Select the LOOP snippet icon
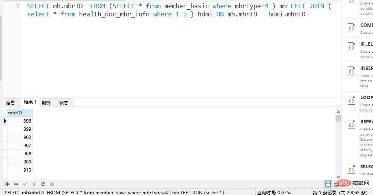This screenshot has width=373, height=195. pyautogui.click(x=351, y=100)
